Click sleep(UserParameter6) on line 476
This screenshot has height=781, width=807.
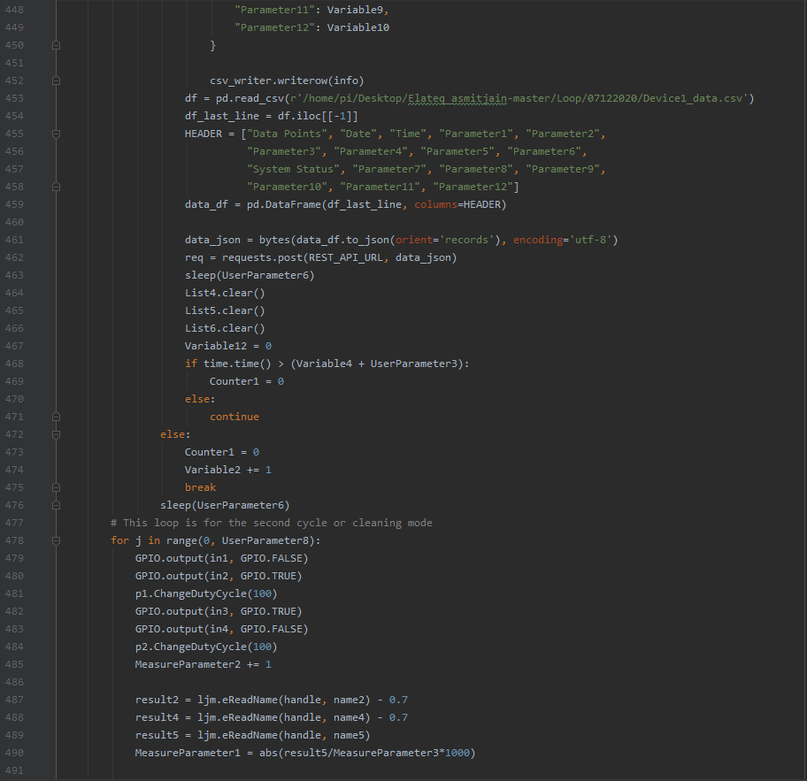(x=225, y=505)
